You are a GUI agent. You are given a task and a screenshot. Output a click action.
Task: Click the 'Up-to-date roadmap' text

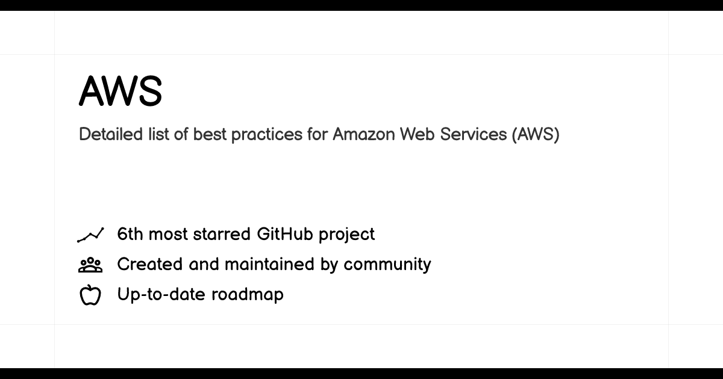(200, 294)
